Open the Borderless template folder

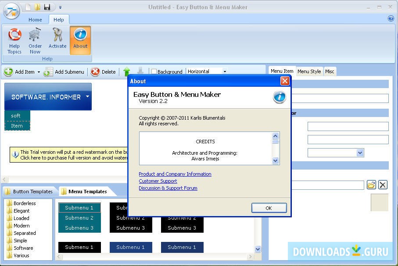pos(22,203)
